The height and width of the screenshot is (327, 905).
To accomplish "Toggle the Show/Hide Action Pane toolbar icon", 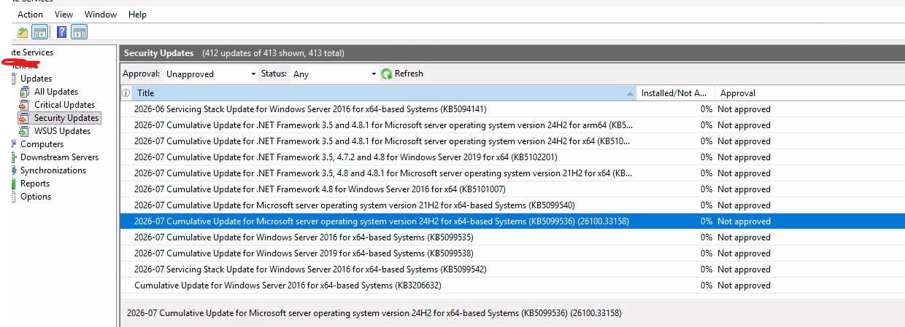I will point(80,32).
